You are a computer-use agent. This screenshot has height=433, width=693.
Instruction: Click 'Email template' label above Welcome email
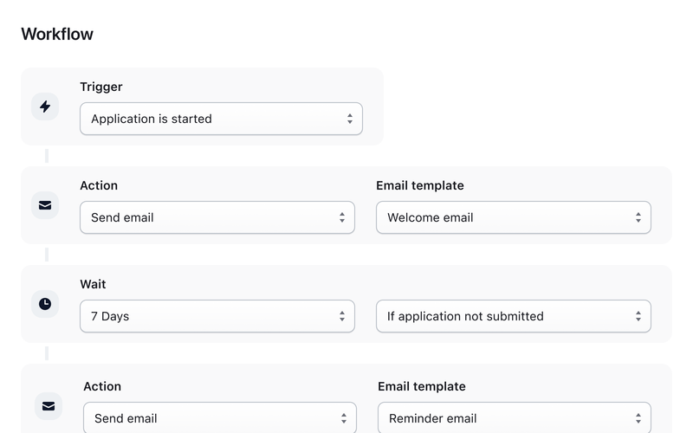[x=420, y=185]
